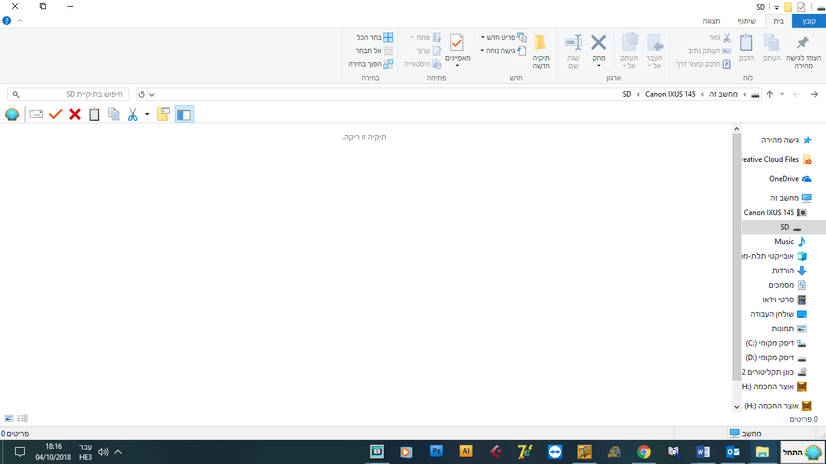The width and height of the screenshot is (826, 464).
Task: Select OneDrive in navigation pane
Action: coord(790,179)
